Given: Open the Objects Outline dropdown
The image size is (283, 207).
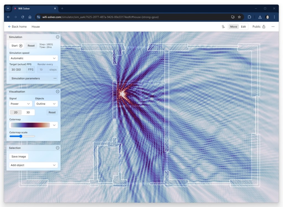Looking at the screenshot, I should 46,104.
